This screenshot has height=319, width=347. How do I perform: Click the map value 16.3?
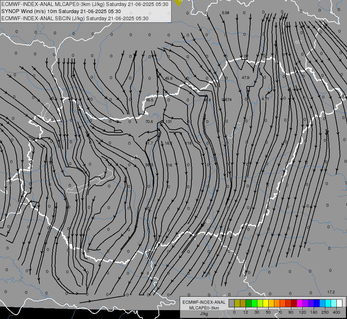pos(168,143)
